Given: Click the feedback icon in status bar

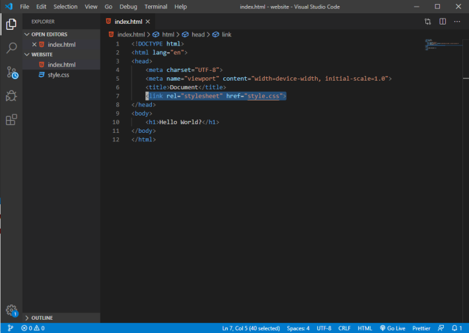Looking at the screenshot, I should click(x=441, y=328).
